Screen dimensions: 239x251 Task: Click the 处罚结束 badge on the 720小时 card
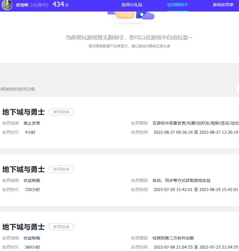[x=61, y=169]
